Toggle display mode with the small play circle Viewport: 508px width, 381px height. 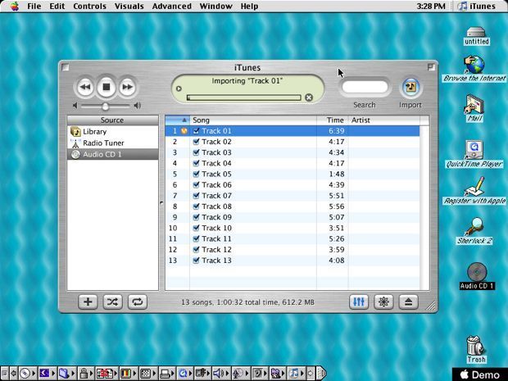pyautogui.click(x=179, y=88)
